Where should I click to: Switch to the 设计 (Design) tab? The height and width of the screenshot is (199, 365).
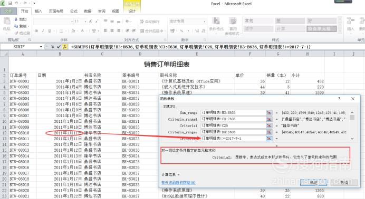pyautogui.click(x=132, y=11)
